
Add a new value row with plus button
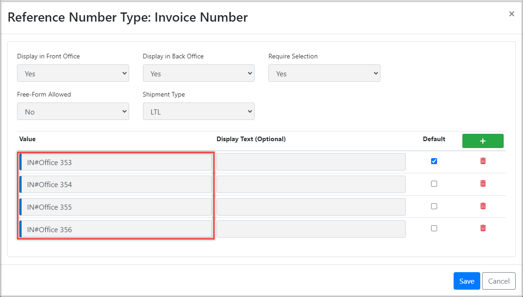tap(483, 141)
